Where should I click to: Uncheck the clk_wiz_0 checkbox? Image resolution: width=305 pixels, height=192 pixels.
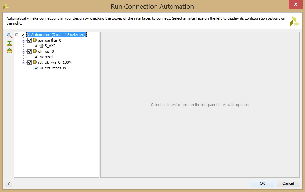[x=29, y=51]
